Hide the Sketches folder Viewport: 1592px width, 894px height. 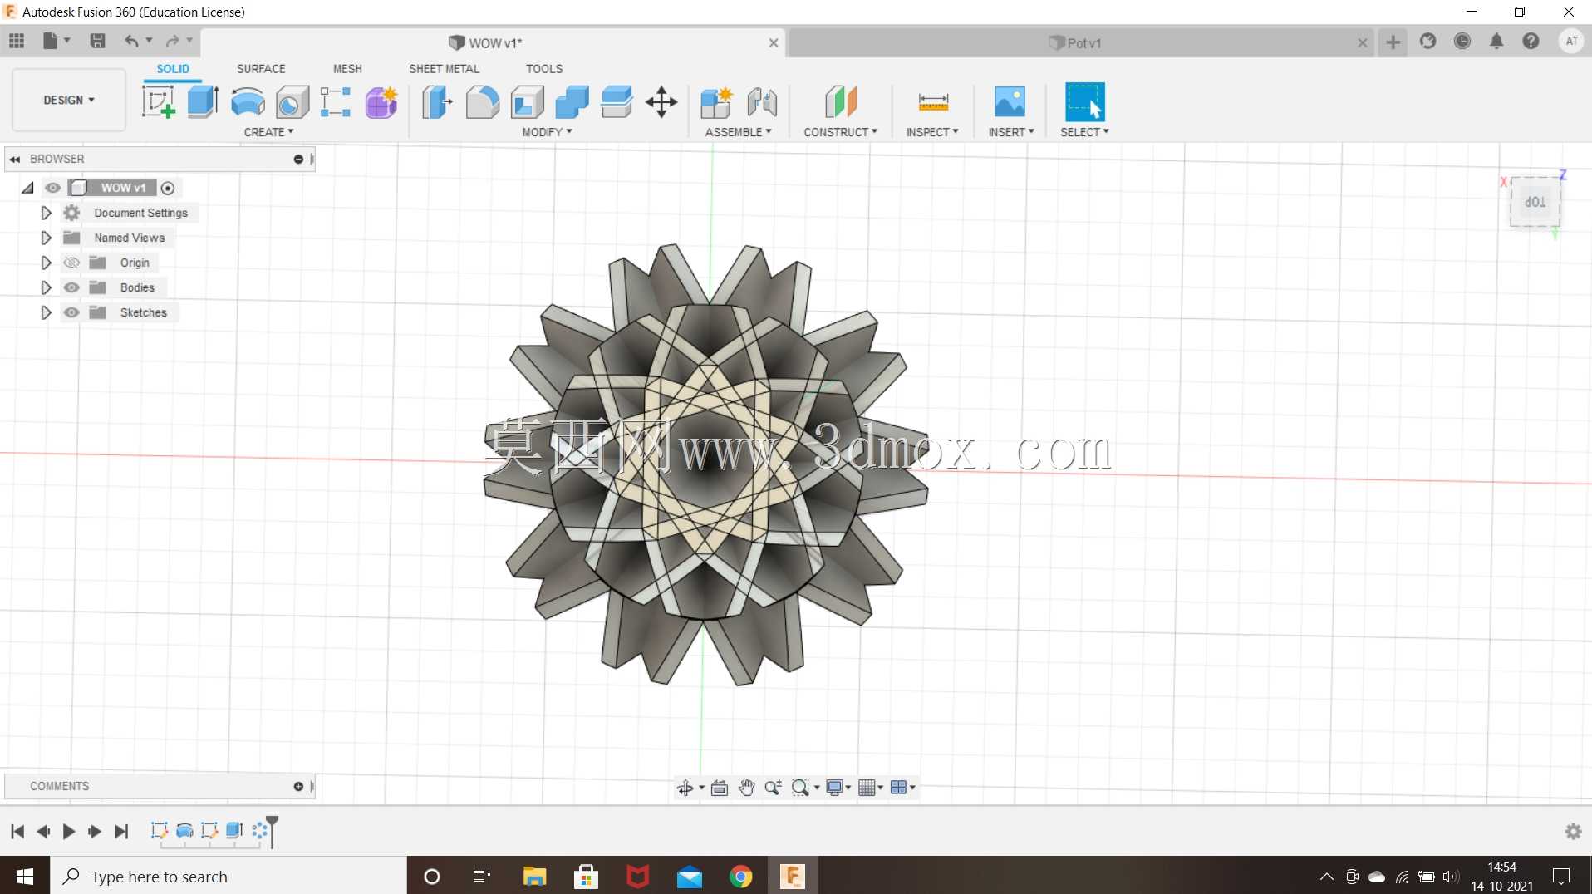point(71,312)
